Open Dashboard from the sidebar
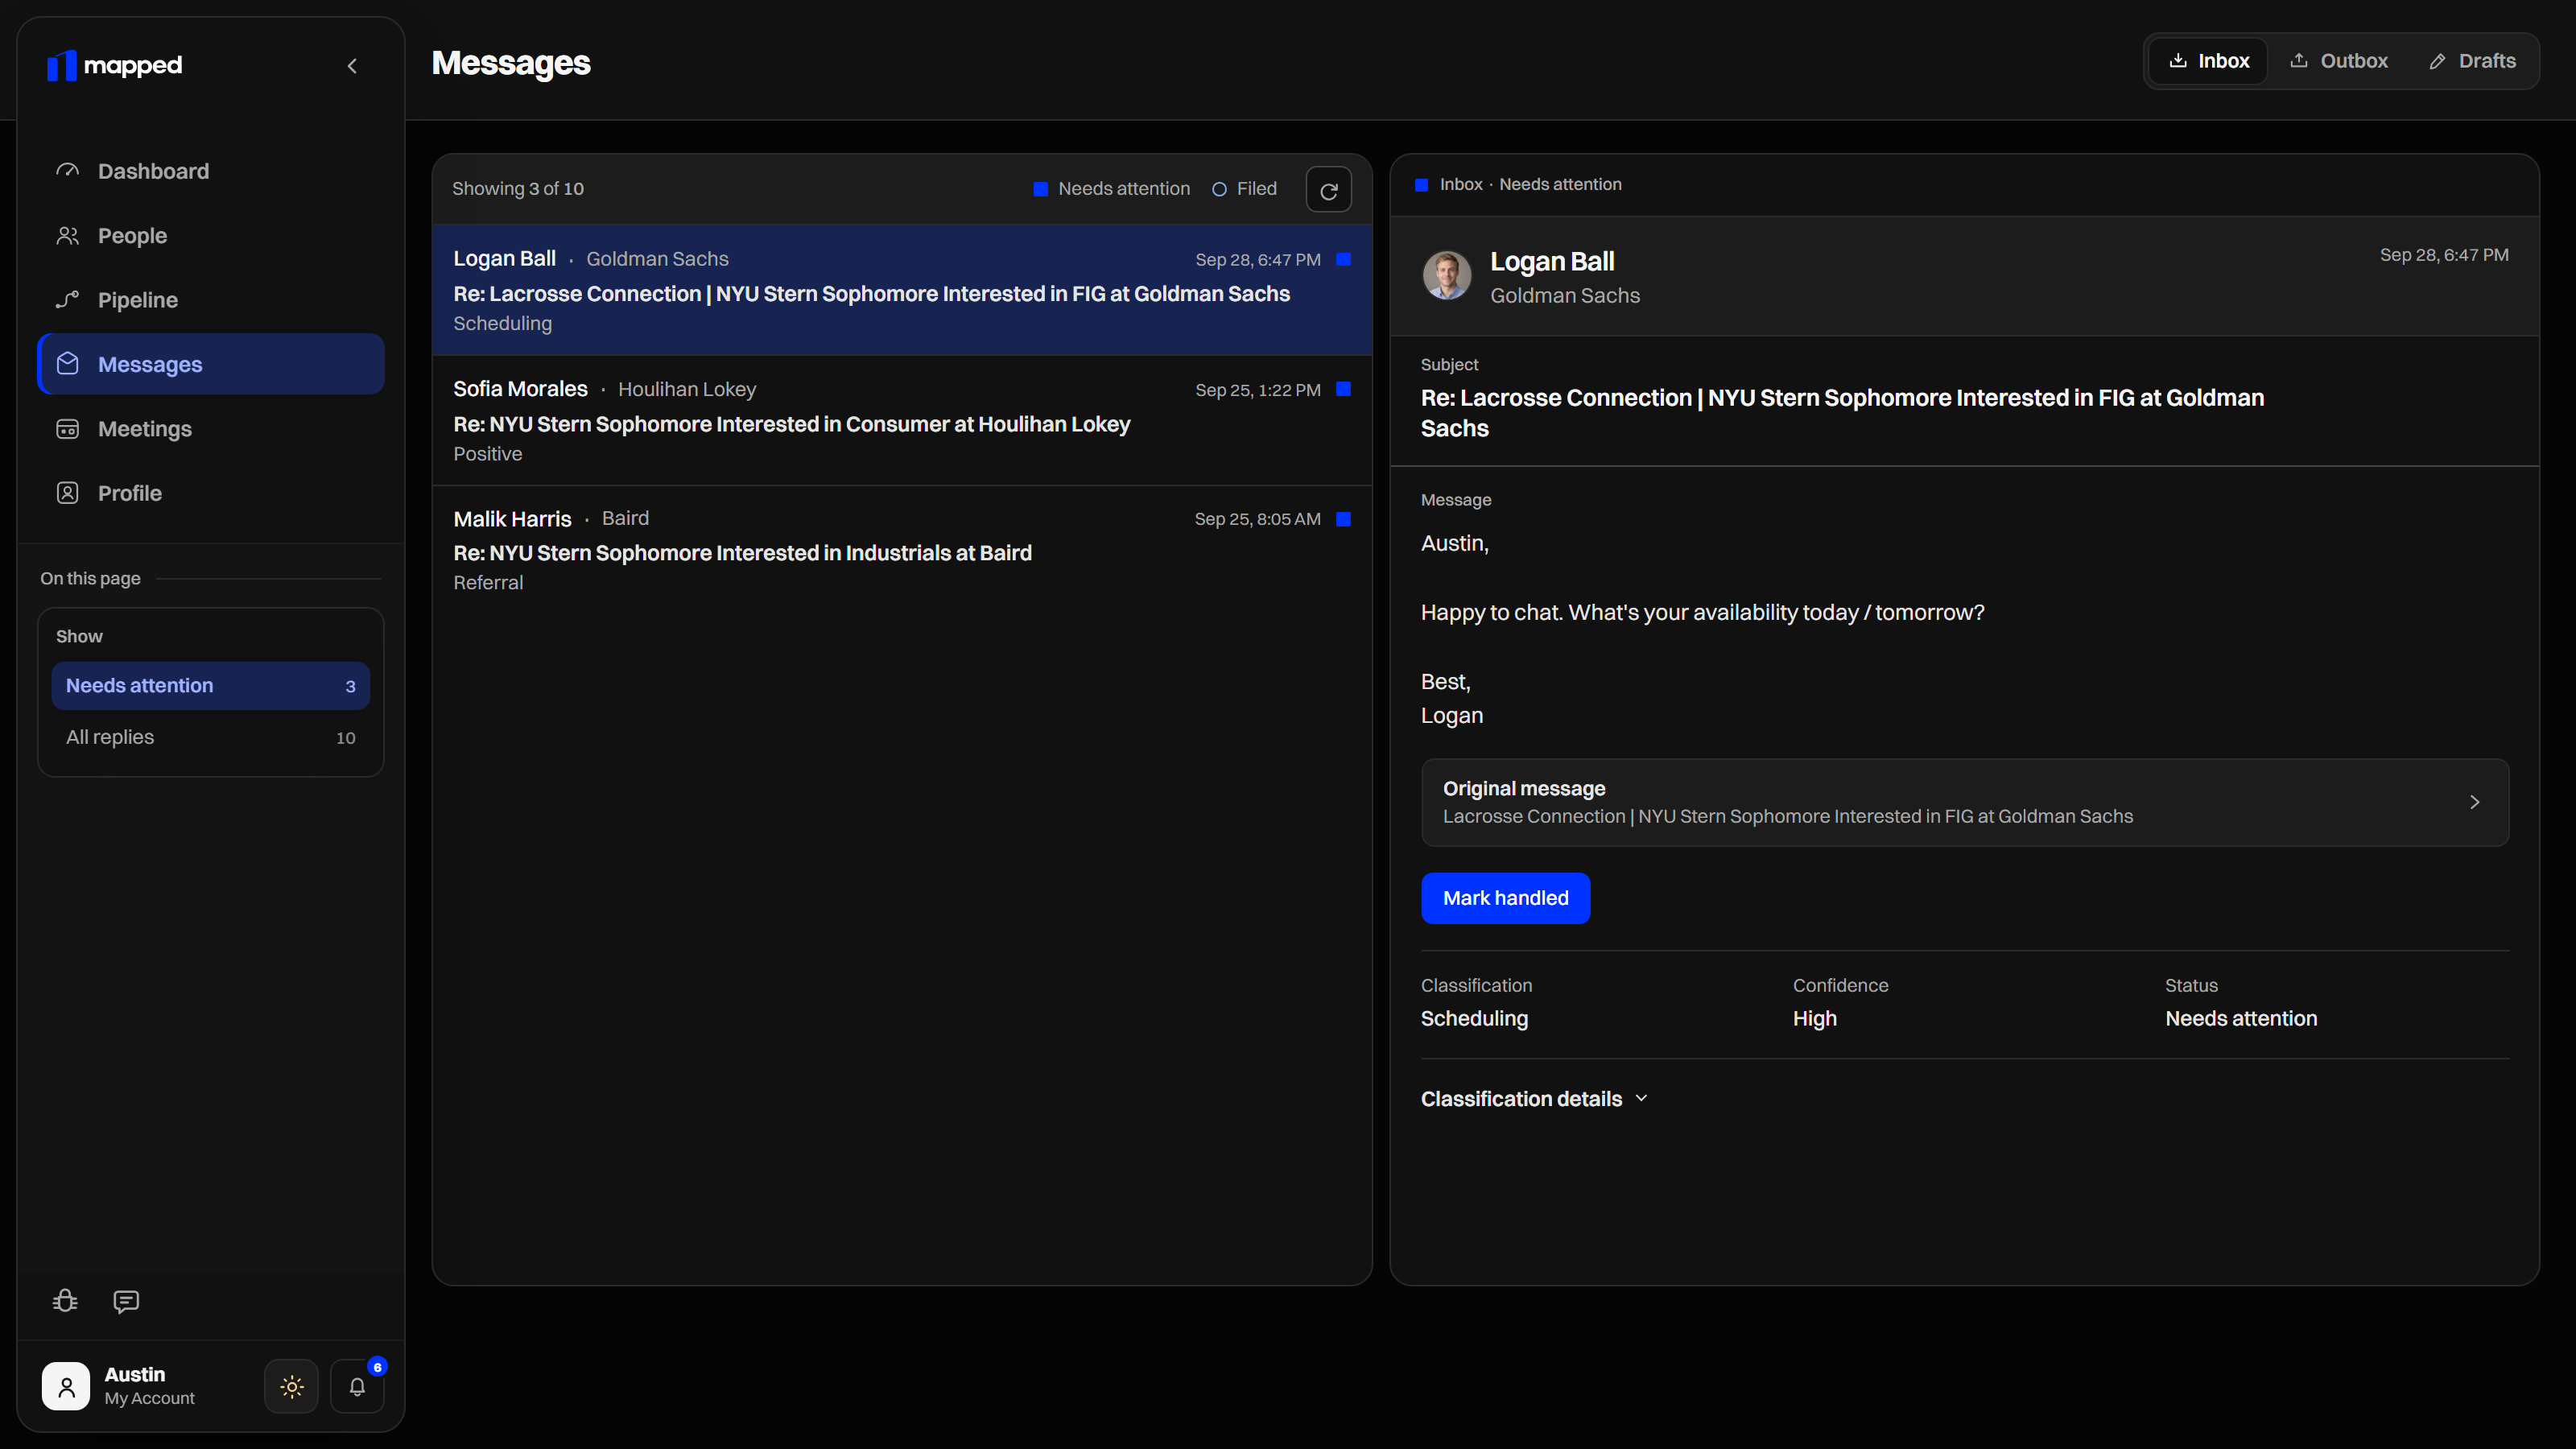Screen dimensions: 2576x1449 (211, 171)
